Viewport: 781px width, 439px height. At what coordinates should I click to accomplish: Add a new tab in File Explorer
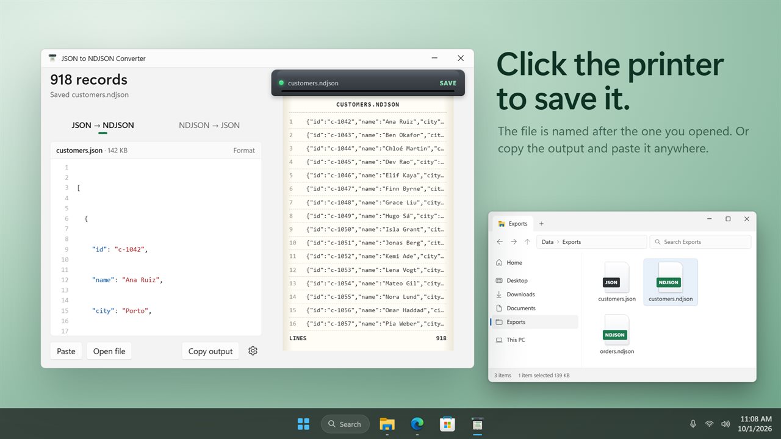(x=541, y=224)
